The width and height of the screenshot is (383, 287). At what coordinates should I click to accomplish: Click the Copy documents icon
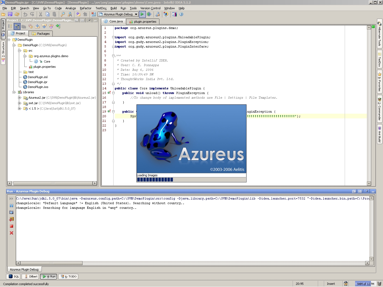click(48, 14)
